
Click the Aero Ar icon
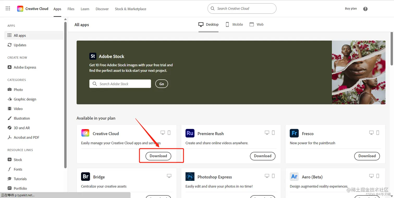click(x=294, y=176)
